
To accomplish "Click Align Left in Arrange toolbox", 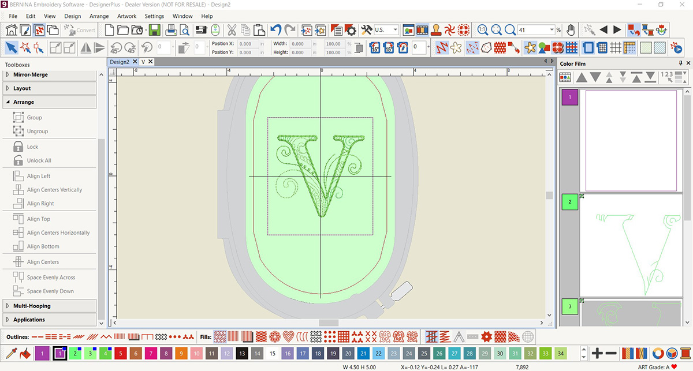I will (x=39, y=176).
